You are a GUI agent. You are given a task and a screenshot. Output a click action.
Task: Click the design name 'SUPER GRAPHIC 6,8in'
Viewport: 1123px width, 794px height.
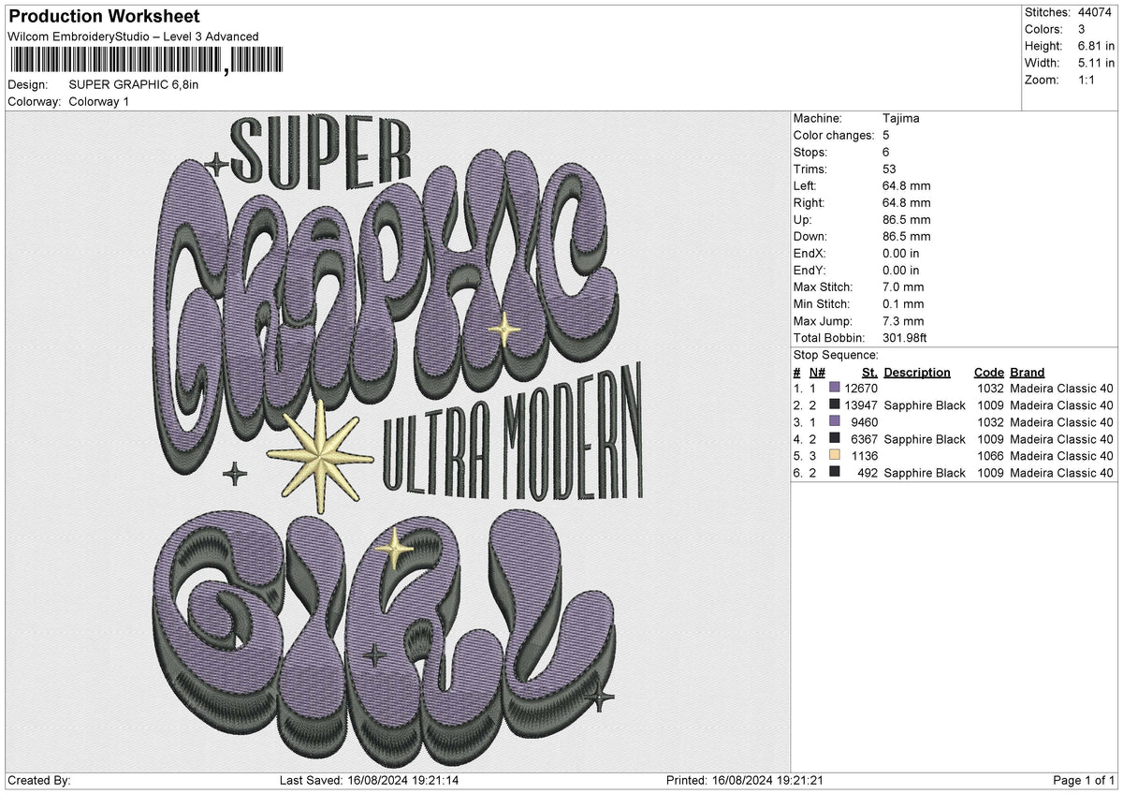point(134,85)
